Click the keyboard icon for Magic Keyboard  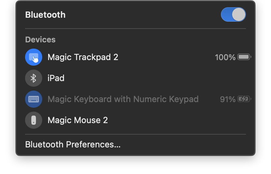tap(34, 99)
